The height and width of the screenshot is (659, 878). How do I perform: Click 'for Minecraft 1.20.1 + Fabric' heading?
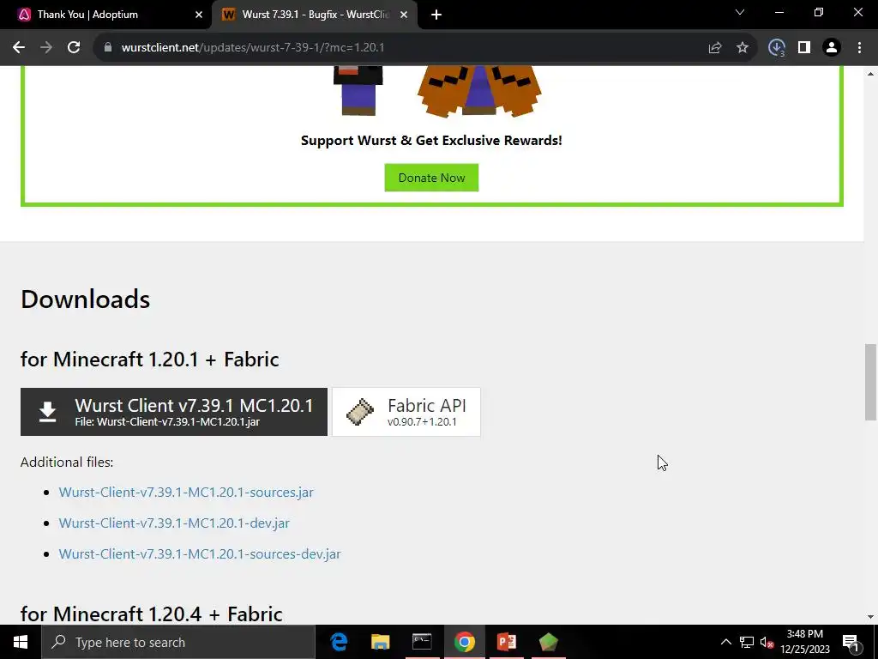[149, 360]
